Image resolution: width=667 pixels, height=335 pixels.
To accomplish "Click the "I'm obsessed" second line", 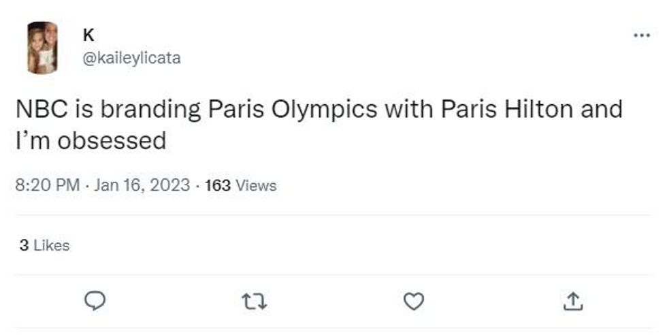I will click(x=91, y=141).
